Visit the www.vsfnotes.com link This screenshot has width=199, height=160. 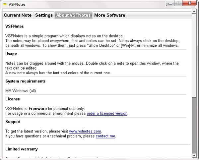(85, 131)
